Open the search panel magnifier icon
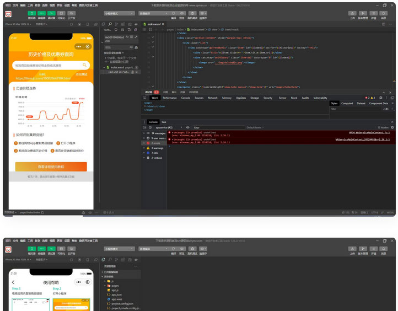398x311 pixels. tap(110, 24)
